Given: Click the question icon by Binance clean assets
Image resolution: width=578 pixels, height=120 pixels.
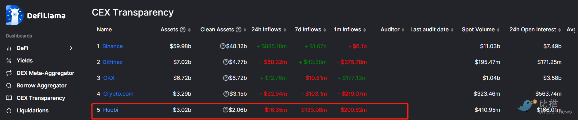Looking at the screenshot, I should click(x=223, y=46).
